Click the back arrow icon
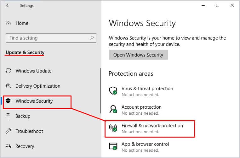 point(8,5)
